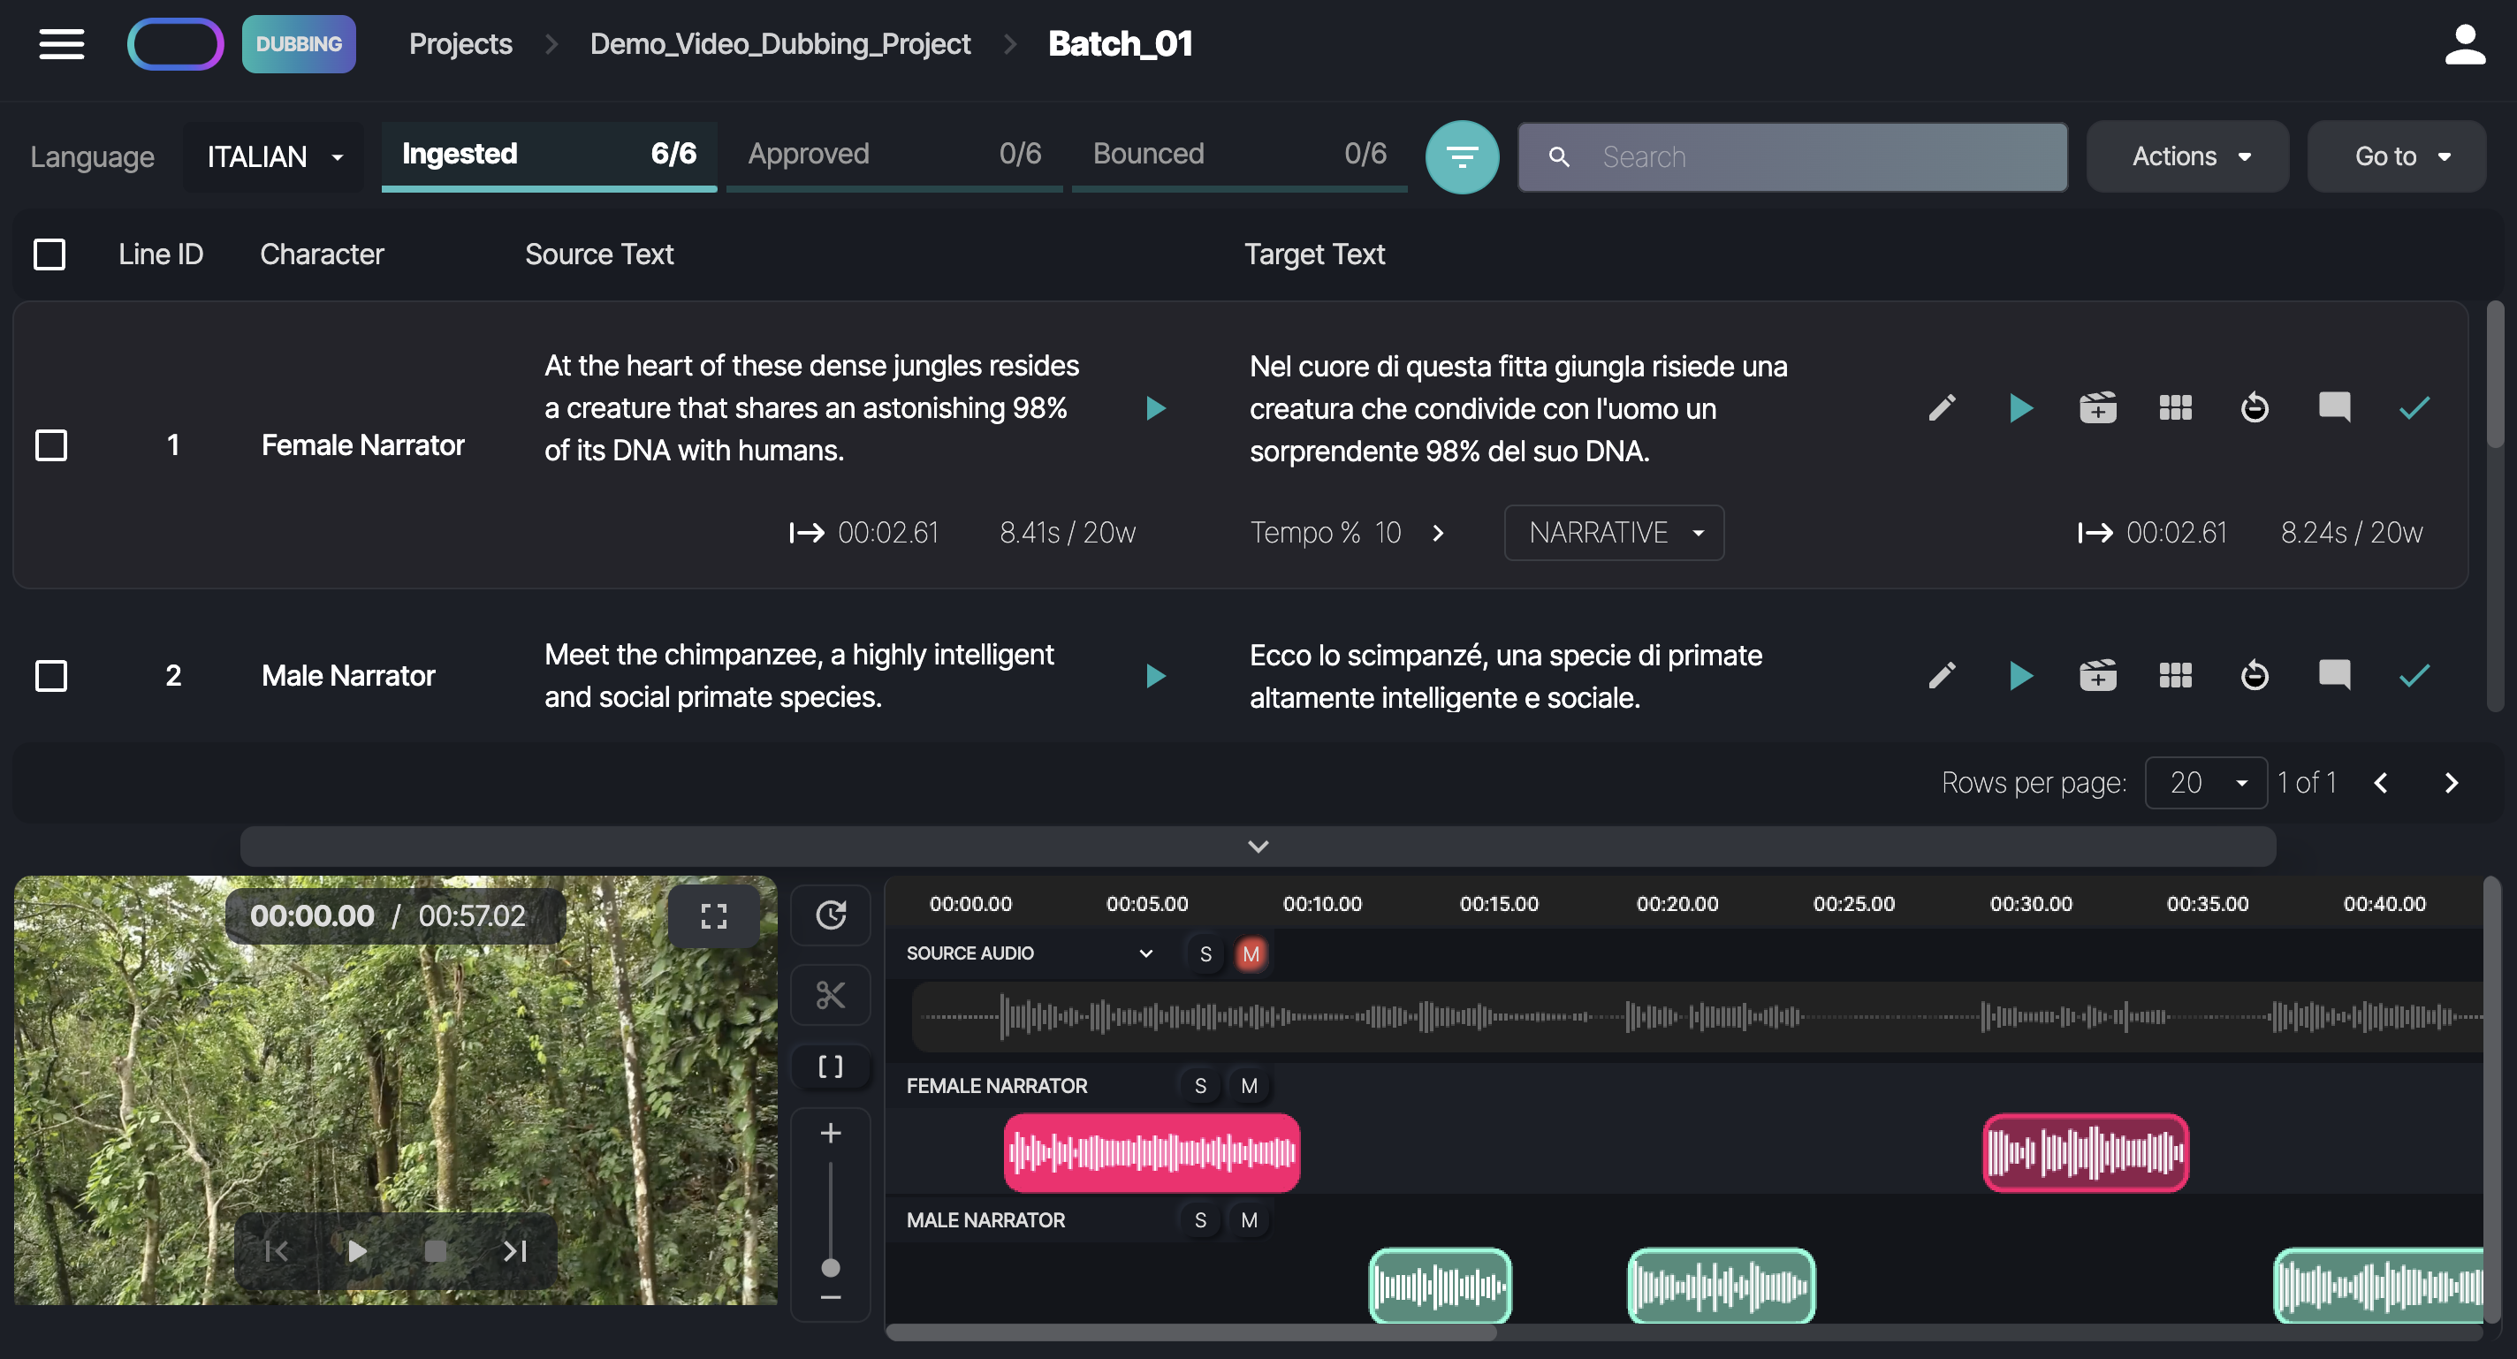
Task: Open the Italian language dropdown
Action: (x=272, y=156)
